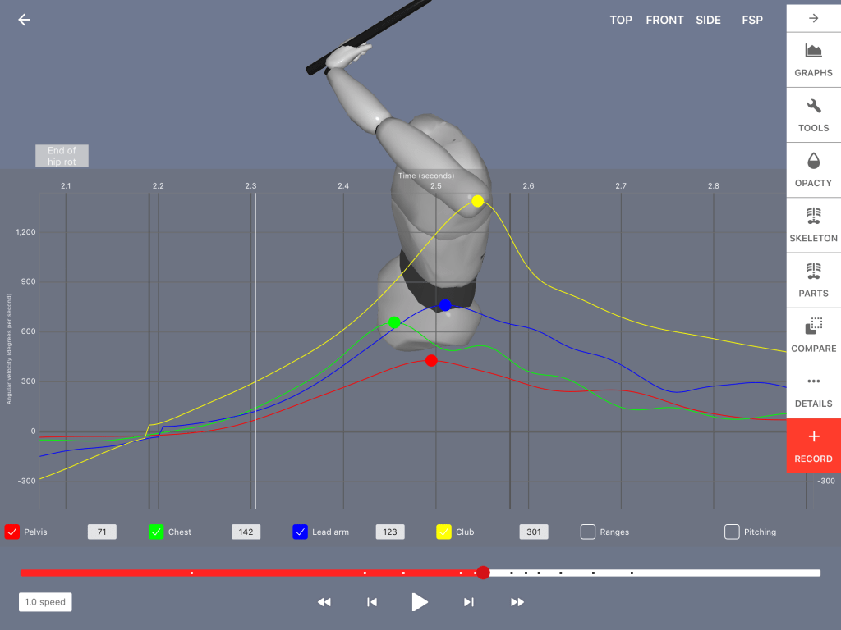
Task: Open the Parts panel
Action: pyautogui.click(x=813, y=280)
